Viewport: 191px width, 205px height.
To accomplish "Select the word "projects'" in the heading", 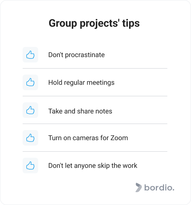I will tap(100, 24).
